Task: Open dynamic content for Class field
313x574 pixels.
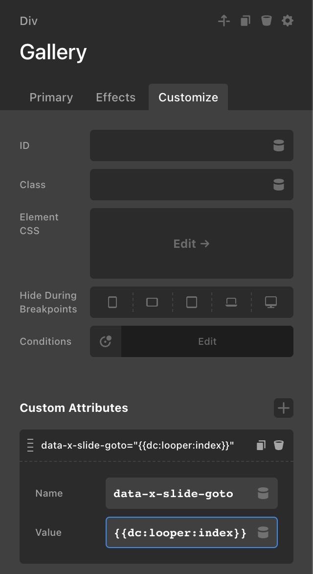Action: tap(278, 185)
